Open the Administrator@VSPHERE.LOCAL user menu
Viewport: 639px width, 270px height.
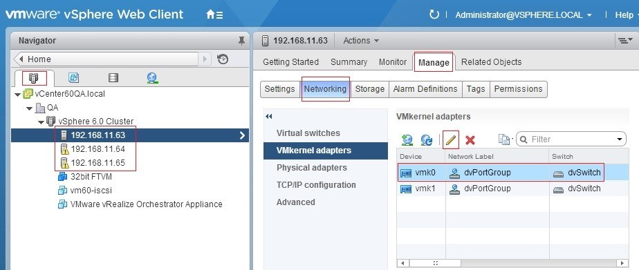pyautogui.click(x=524, y=15)
